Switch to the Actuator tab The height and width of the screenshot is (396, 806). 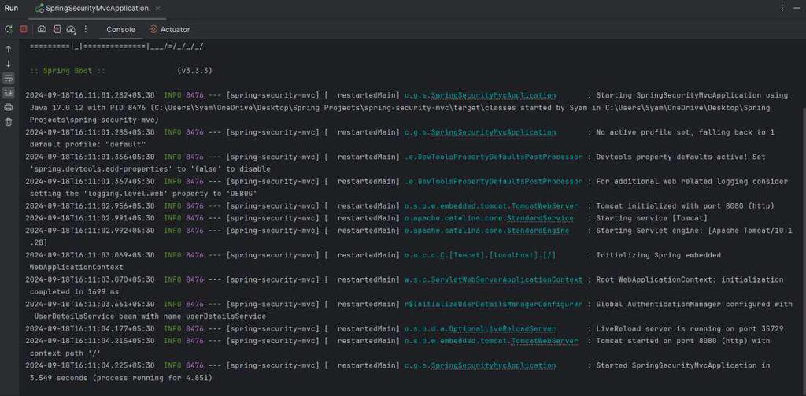(170, 29)
